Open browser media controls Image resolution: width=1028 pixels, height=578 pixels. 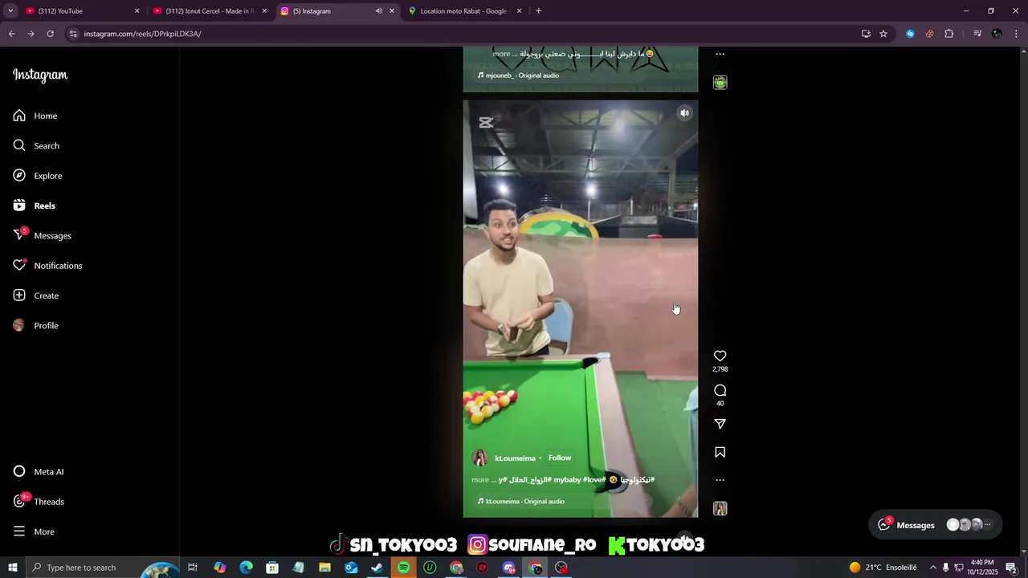pyautogui.click(x=977, y=34)
